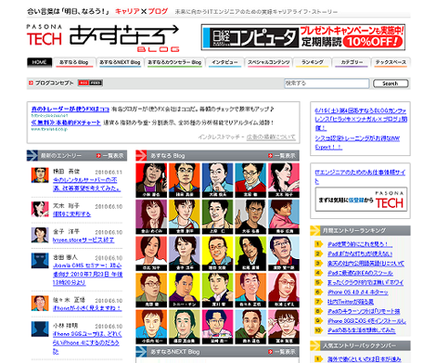Open backnumber link 海外で働くといいのは日本が進み
Viewport: 436px width, 363px height.
[x=365, y=359]
